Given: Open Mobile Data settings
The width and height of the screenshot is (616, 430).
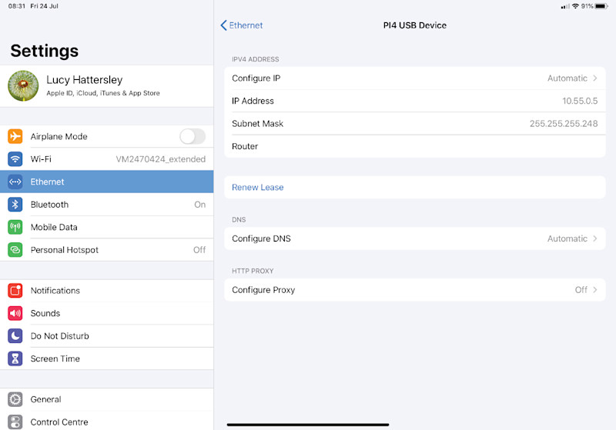Looking at the screenshot, I should pyautogui.click(x=107, y=227).
